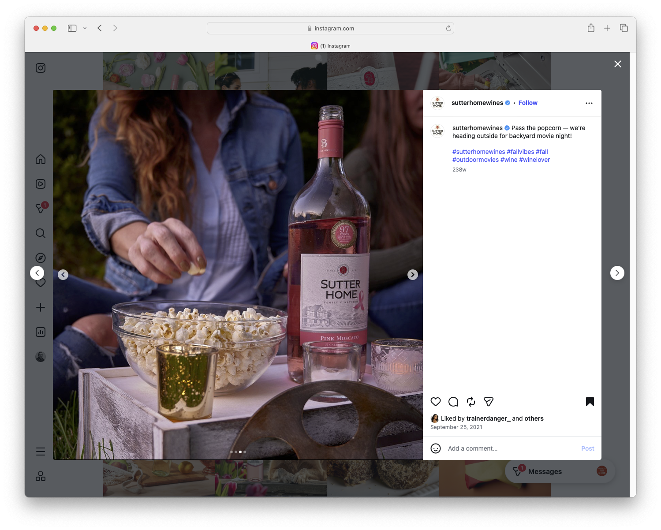
Task: Show the next carousel image via right chevron
Action: pyautogui.click(x=412, y=274)
